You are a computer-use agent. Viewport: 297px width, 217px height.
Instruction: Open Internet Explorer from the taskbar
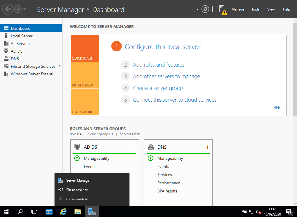pos(63,211)
